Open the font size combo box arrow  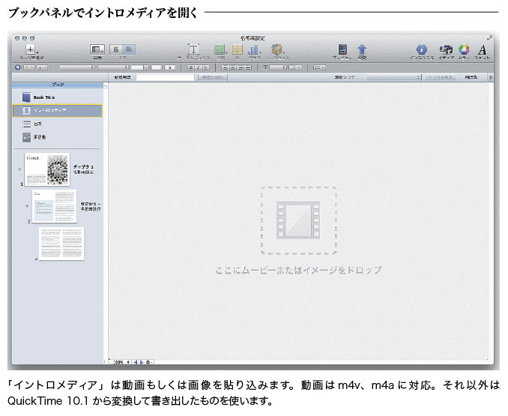[x=146, y=67]
